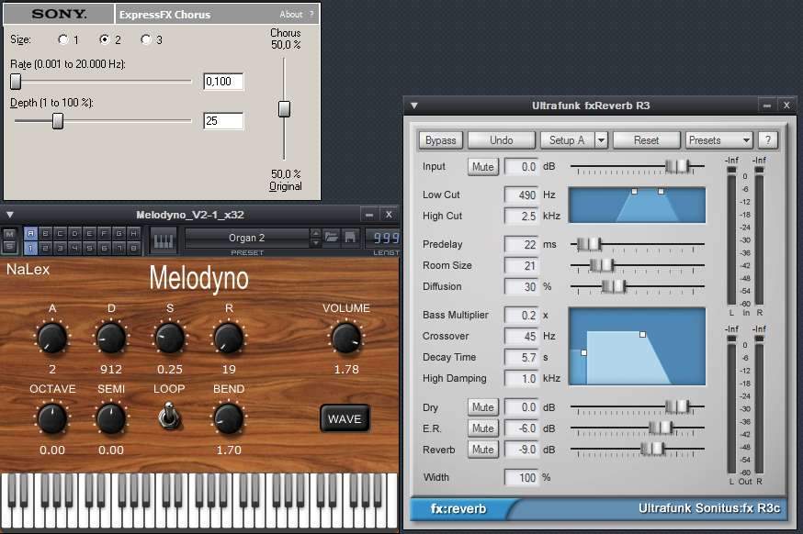This screenshot has width=803, height=534.
Task: Click the Predelay slider handle
Action: 588,244
